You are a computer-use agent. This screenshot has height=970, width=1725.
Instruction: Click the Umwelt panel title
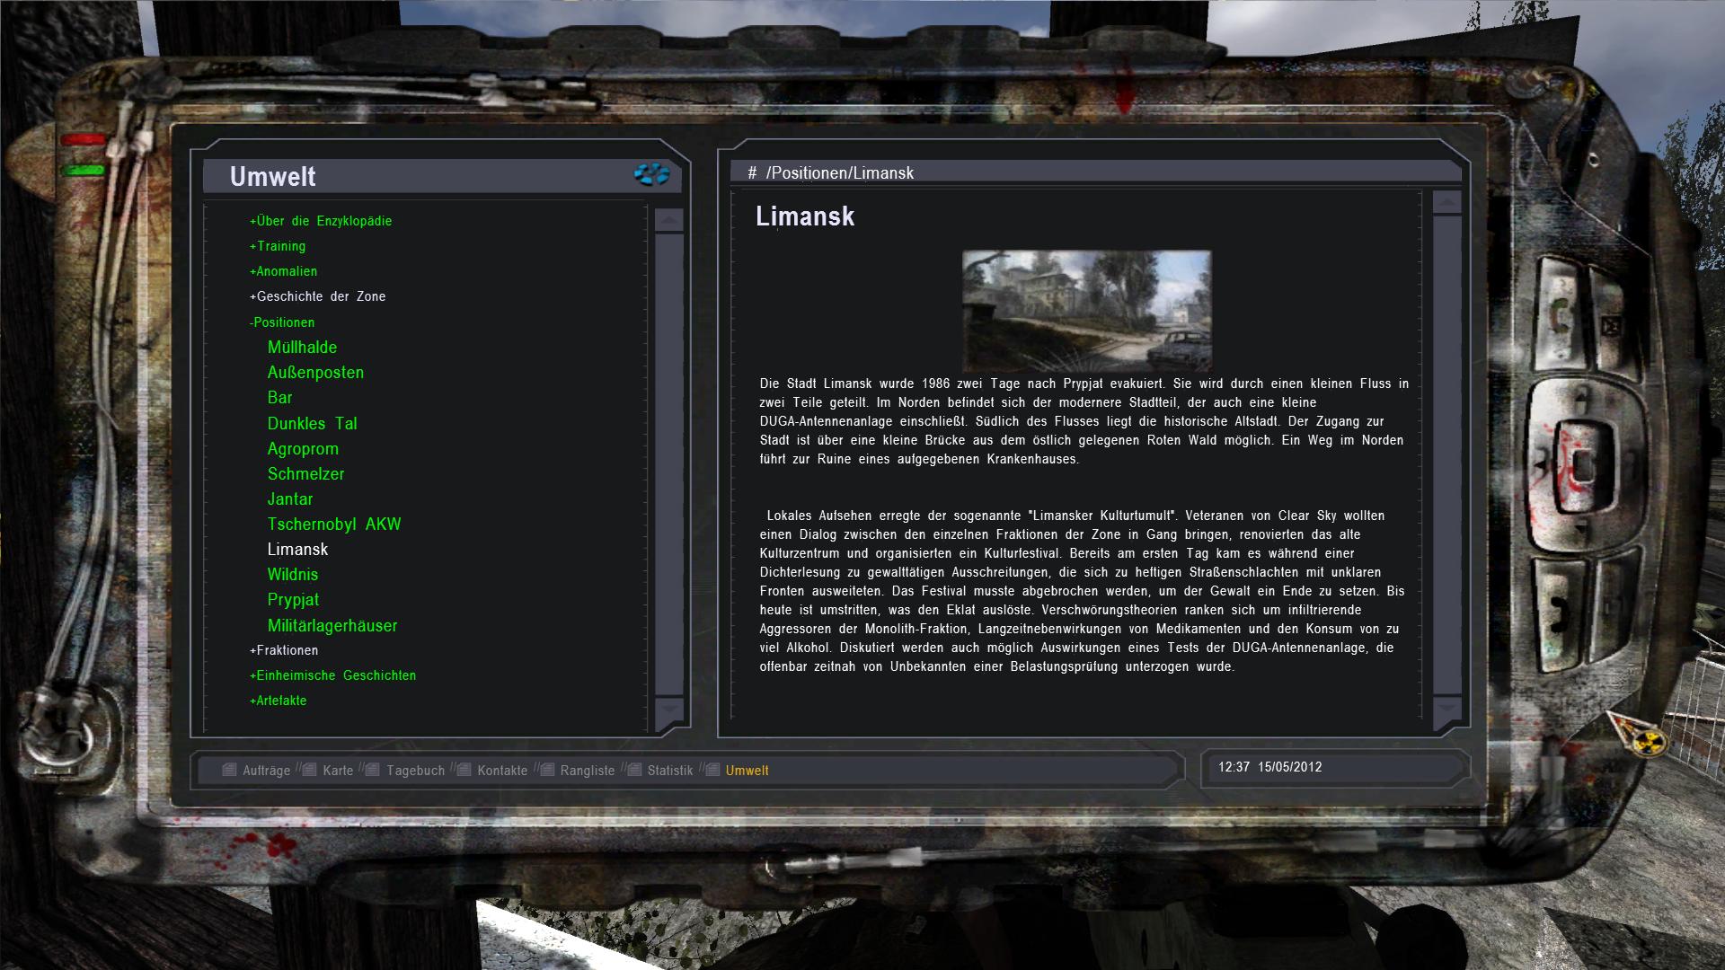point(272,177)
